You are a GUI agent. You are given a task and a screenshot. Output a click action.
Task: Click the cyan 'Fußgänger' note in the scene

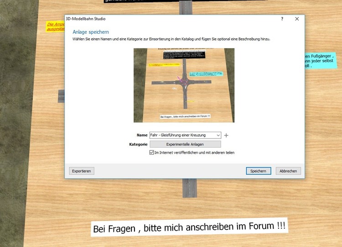[321, 61]
